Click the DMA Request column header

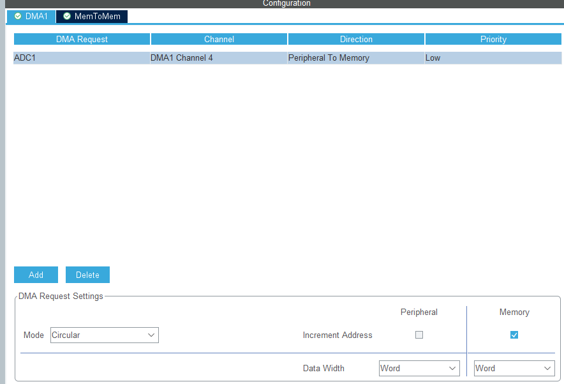pos(82,38)
